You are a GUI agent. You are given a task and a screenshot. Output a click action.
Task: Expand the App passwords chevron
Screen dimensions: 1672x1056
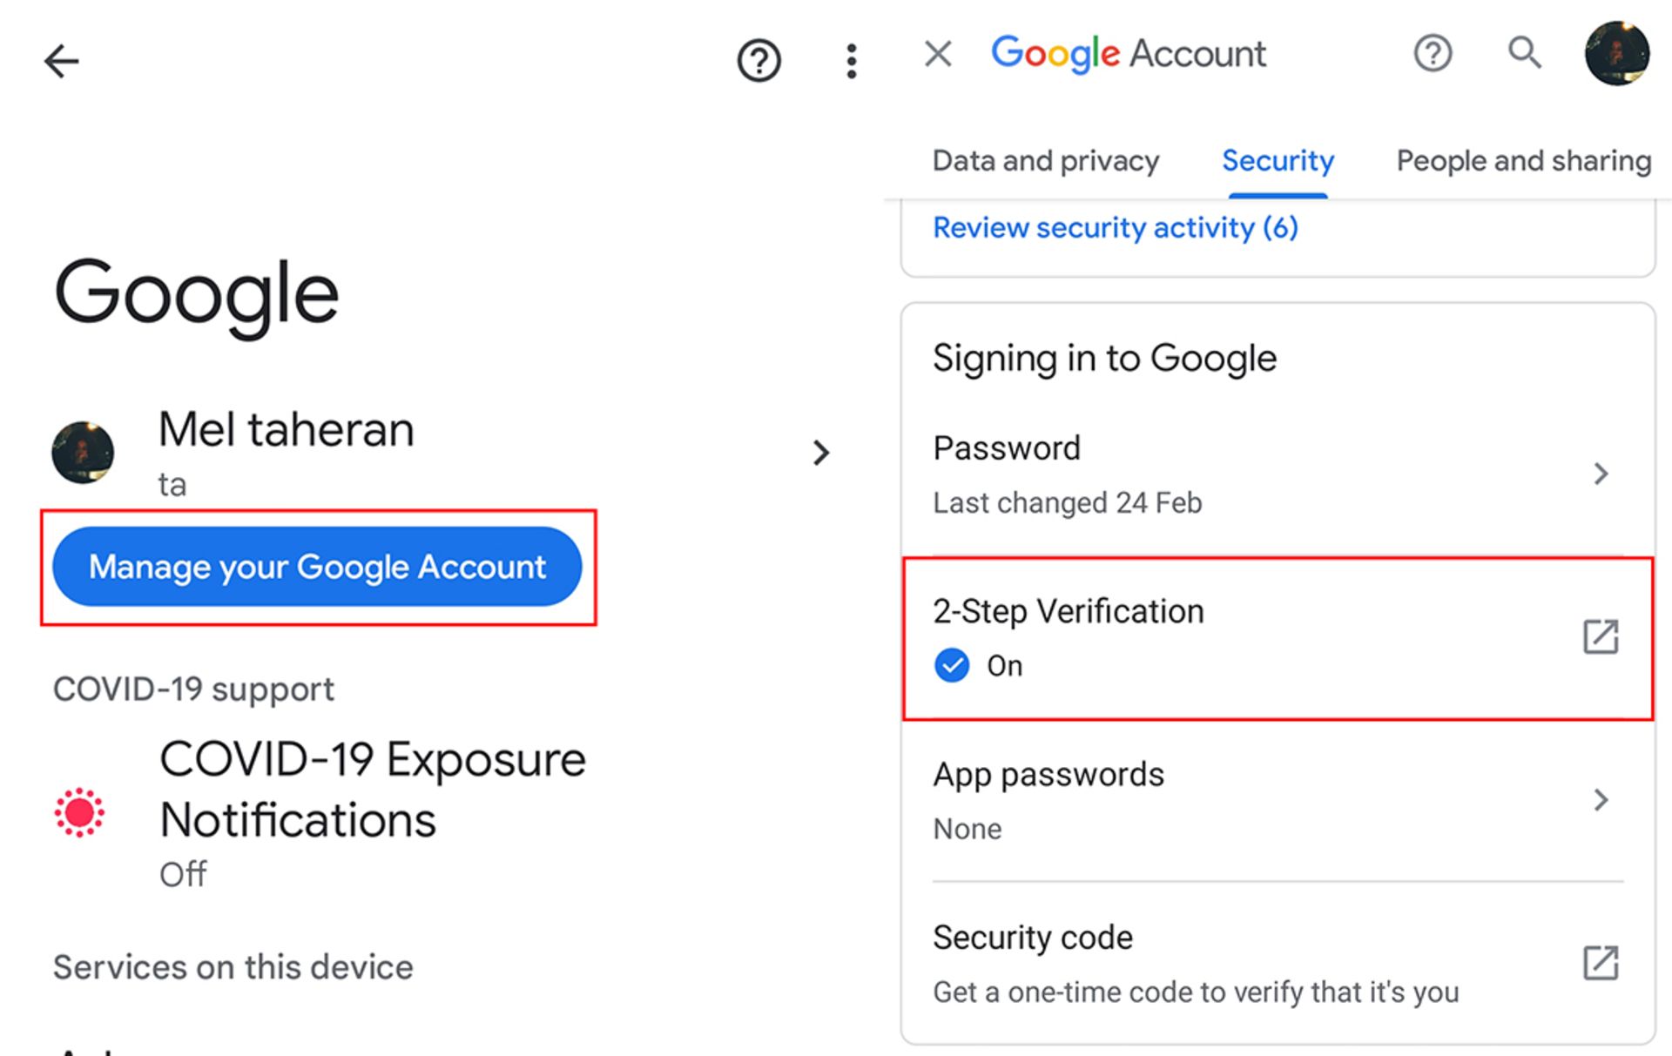(1601, 800)
